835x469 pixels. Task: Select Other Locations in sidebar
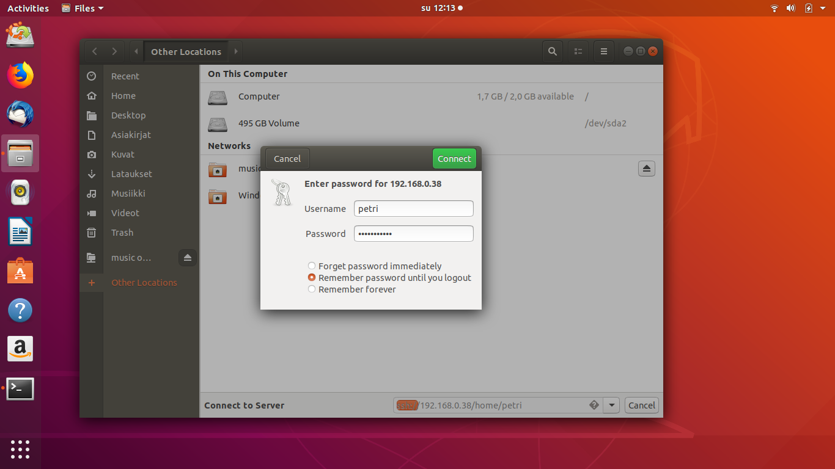(144, 283)
